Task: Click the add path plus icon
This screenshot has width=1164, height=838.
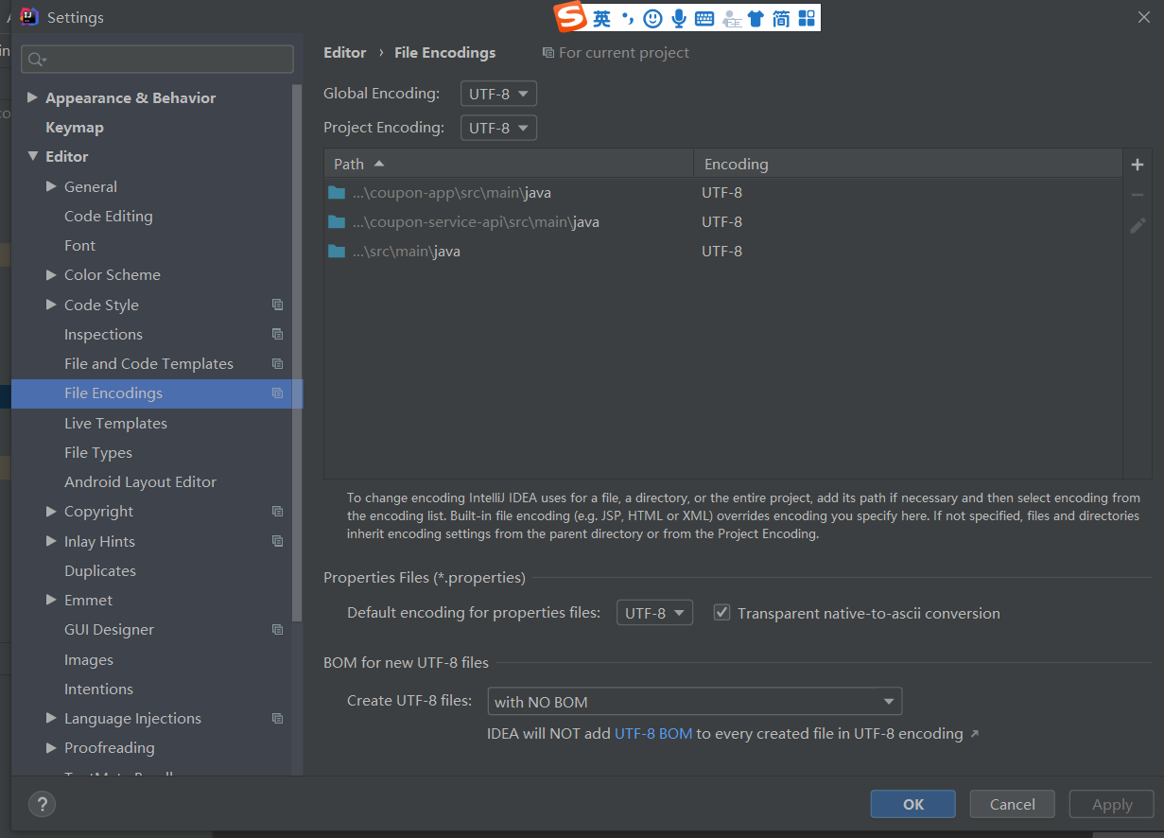Action: (1138, 165)
